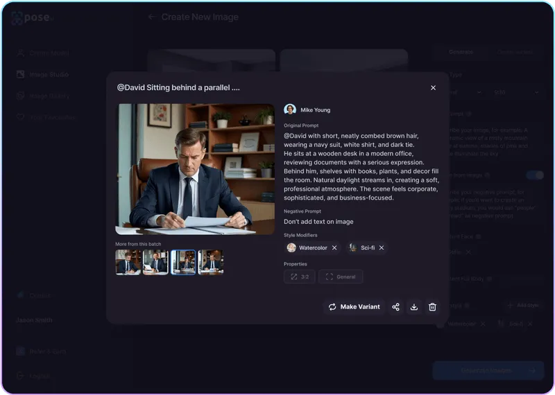Image resolution: width=555 pixels, height=395 pixels.
Task: Open the large preview image of David
Action: (x=195, y=169)
